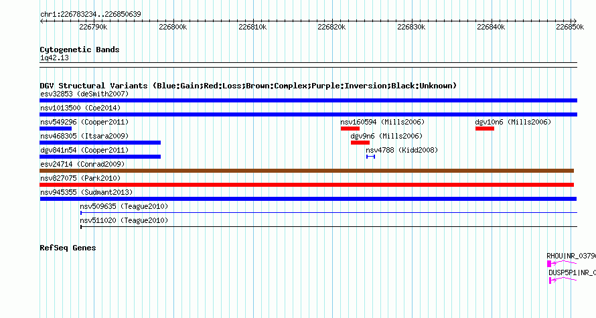Click the nsv511020 (Teague2010) label
Screen dimensions: 596x318
coord(124,220)
